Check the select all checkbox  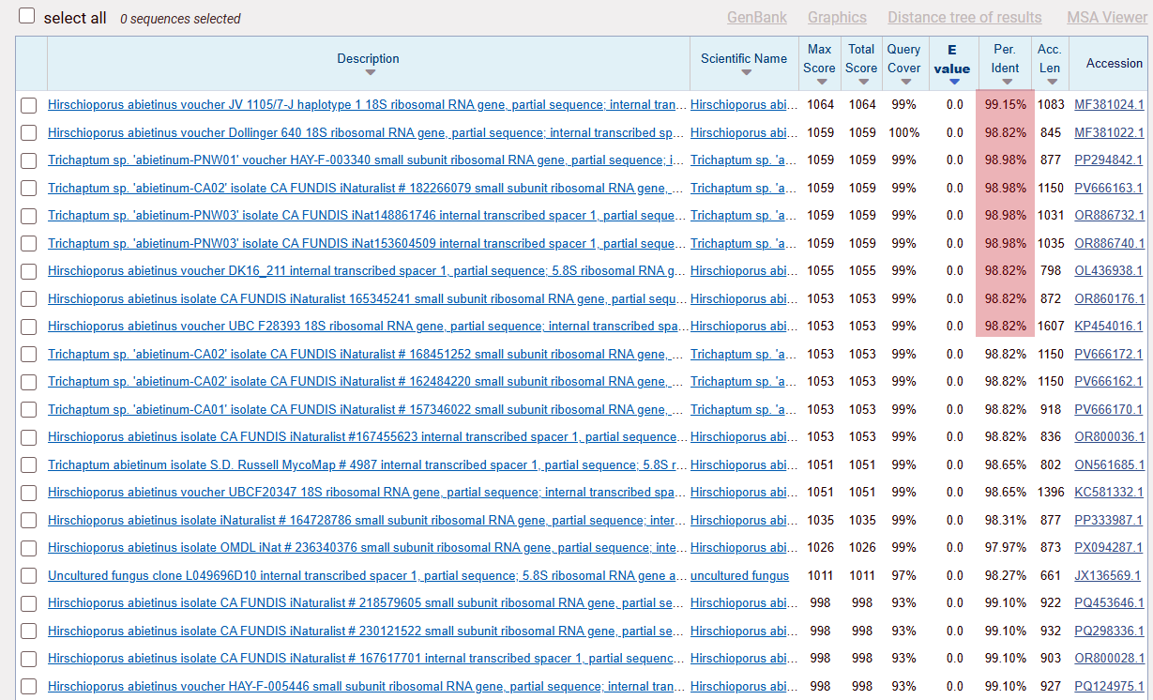pos(27,17)
